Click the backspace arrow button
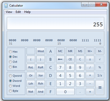This screenshot has width=110, height=101. (x=60, y=59)
